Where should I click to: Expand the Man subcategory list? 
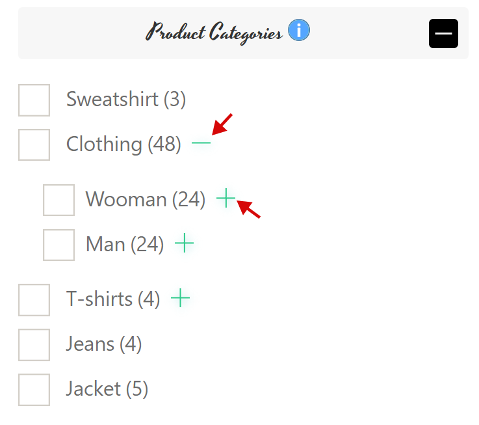coord(184,243)
